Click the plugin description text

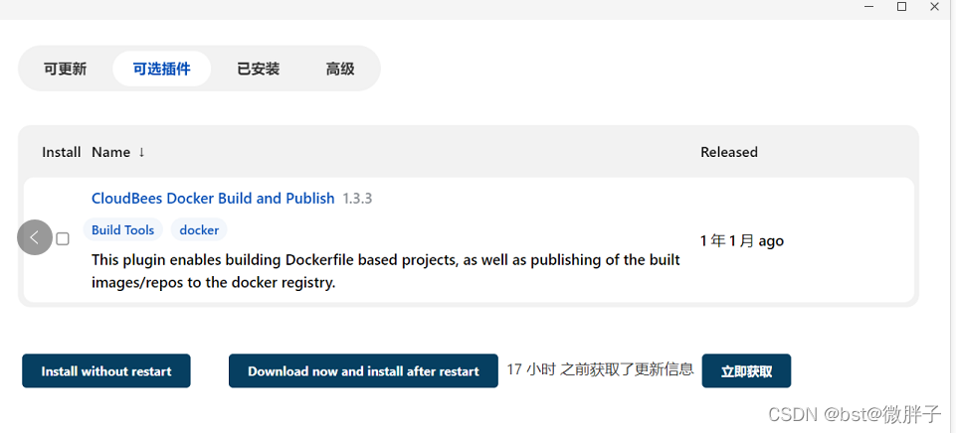point(385,271)
